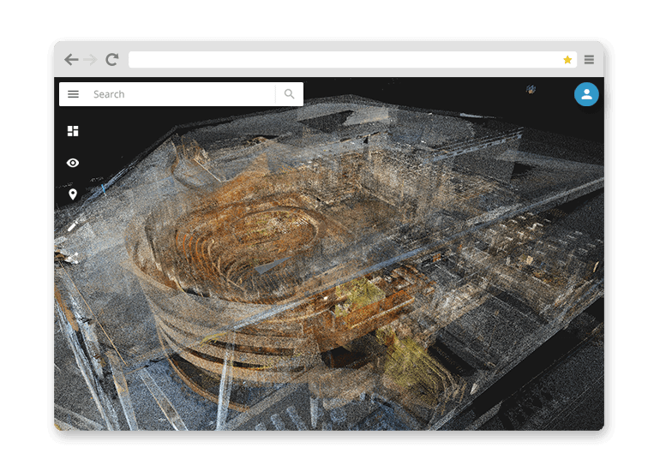The height and width of the screenshot is (471, 660).
Task: Click the share icon in left sidebar
Action: click(73, 257)
